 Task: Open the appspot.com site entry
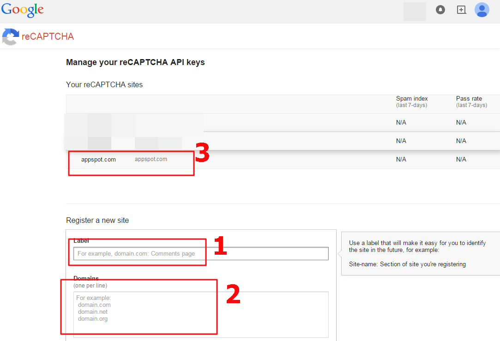(98, 160)
